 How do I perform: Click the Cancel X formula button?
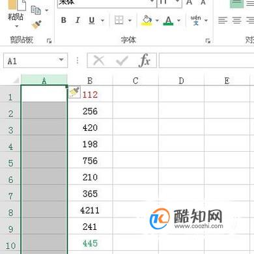[x=99, y=60]
